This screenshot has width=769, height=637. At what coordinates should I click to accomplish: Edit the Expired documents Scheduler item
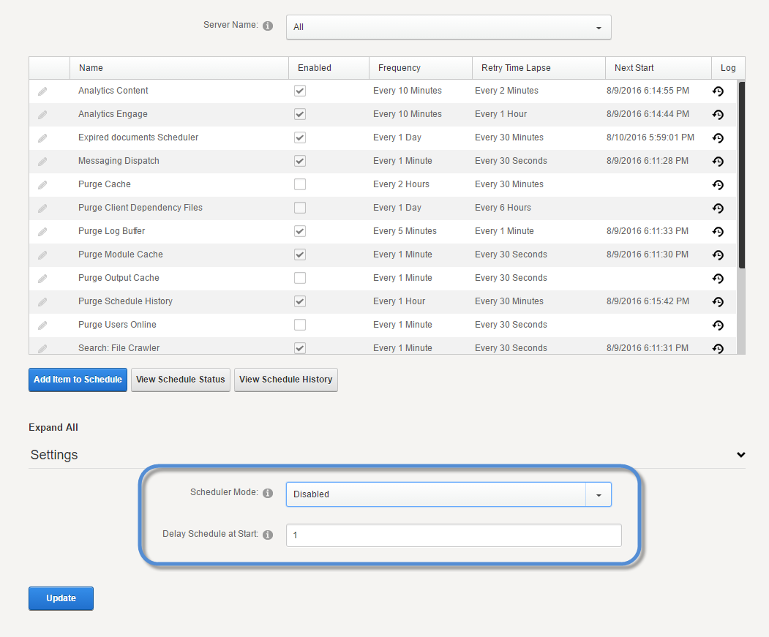(x=42, y=138)
